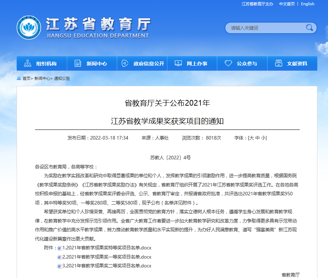Image resolution: width=328 pixels, height=278 pixels.
Task: Click the 文献资料 archive icon
Action: point(279,64)
